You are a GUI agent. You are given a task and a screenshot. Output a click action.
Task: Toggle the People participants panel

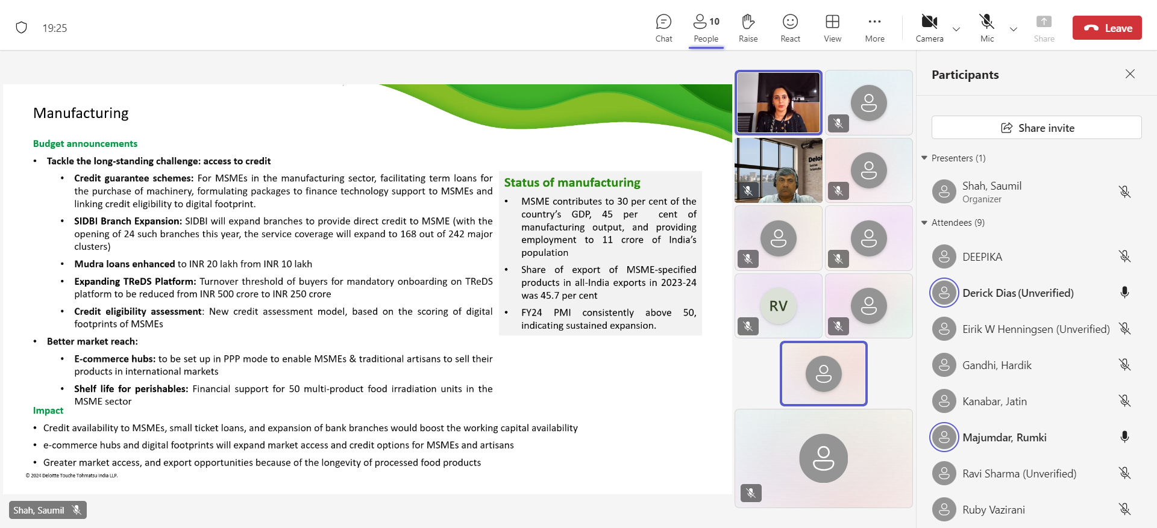tap(706, 28)
